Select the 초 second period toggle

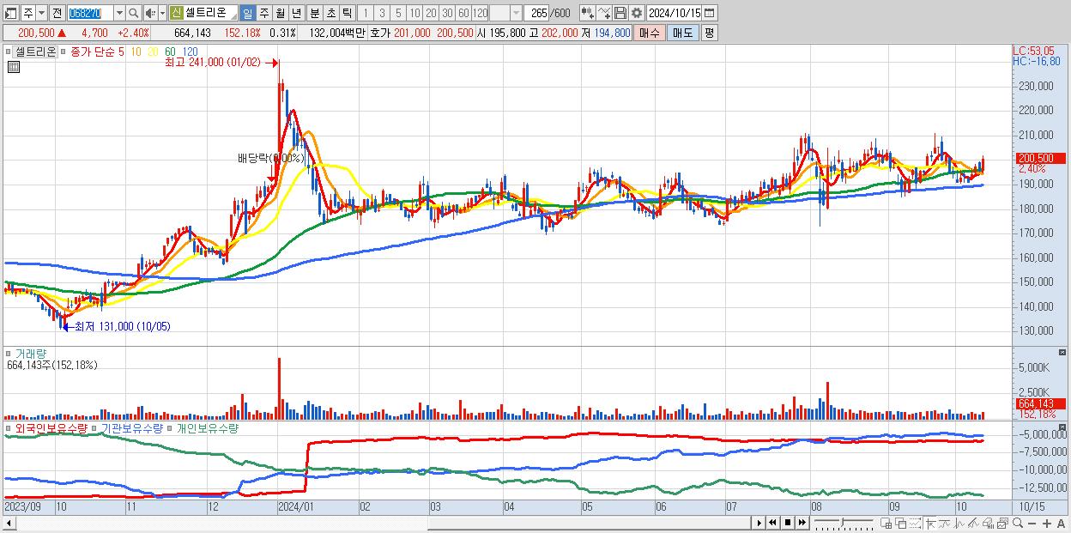point(330,13)
